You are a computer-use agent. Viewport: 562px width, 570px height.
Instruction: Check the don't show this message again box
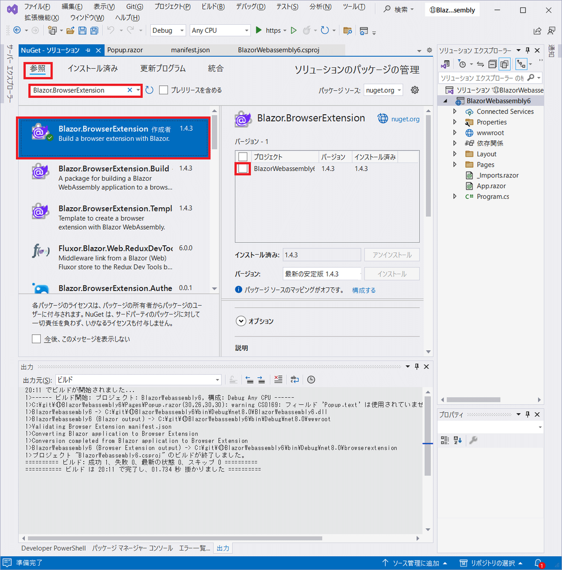pos(36,339)
